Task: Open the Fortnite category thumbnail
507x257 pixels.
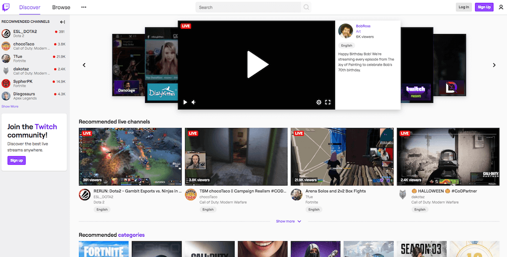Action: point(103,249)
